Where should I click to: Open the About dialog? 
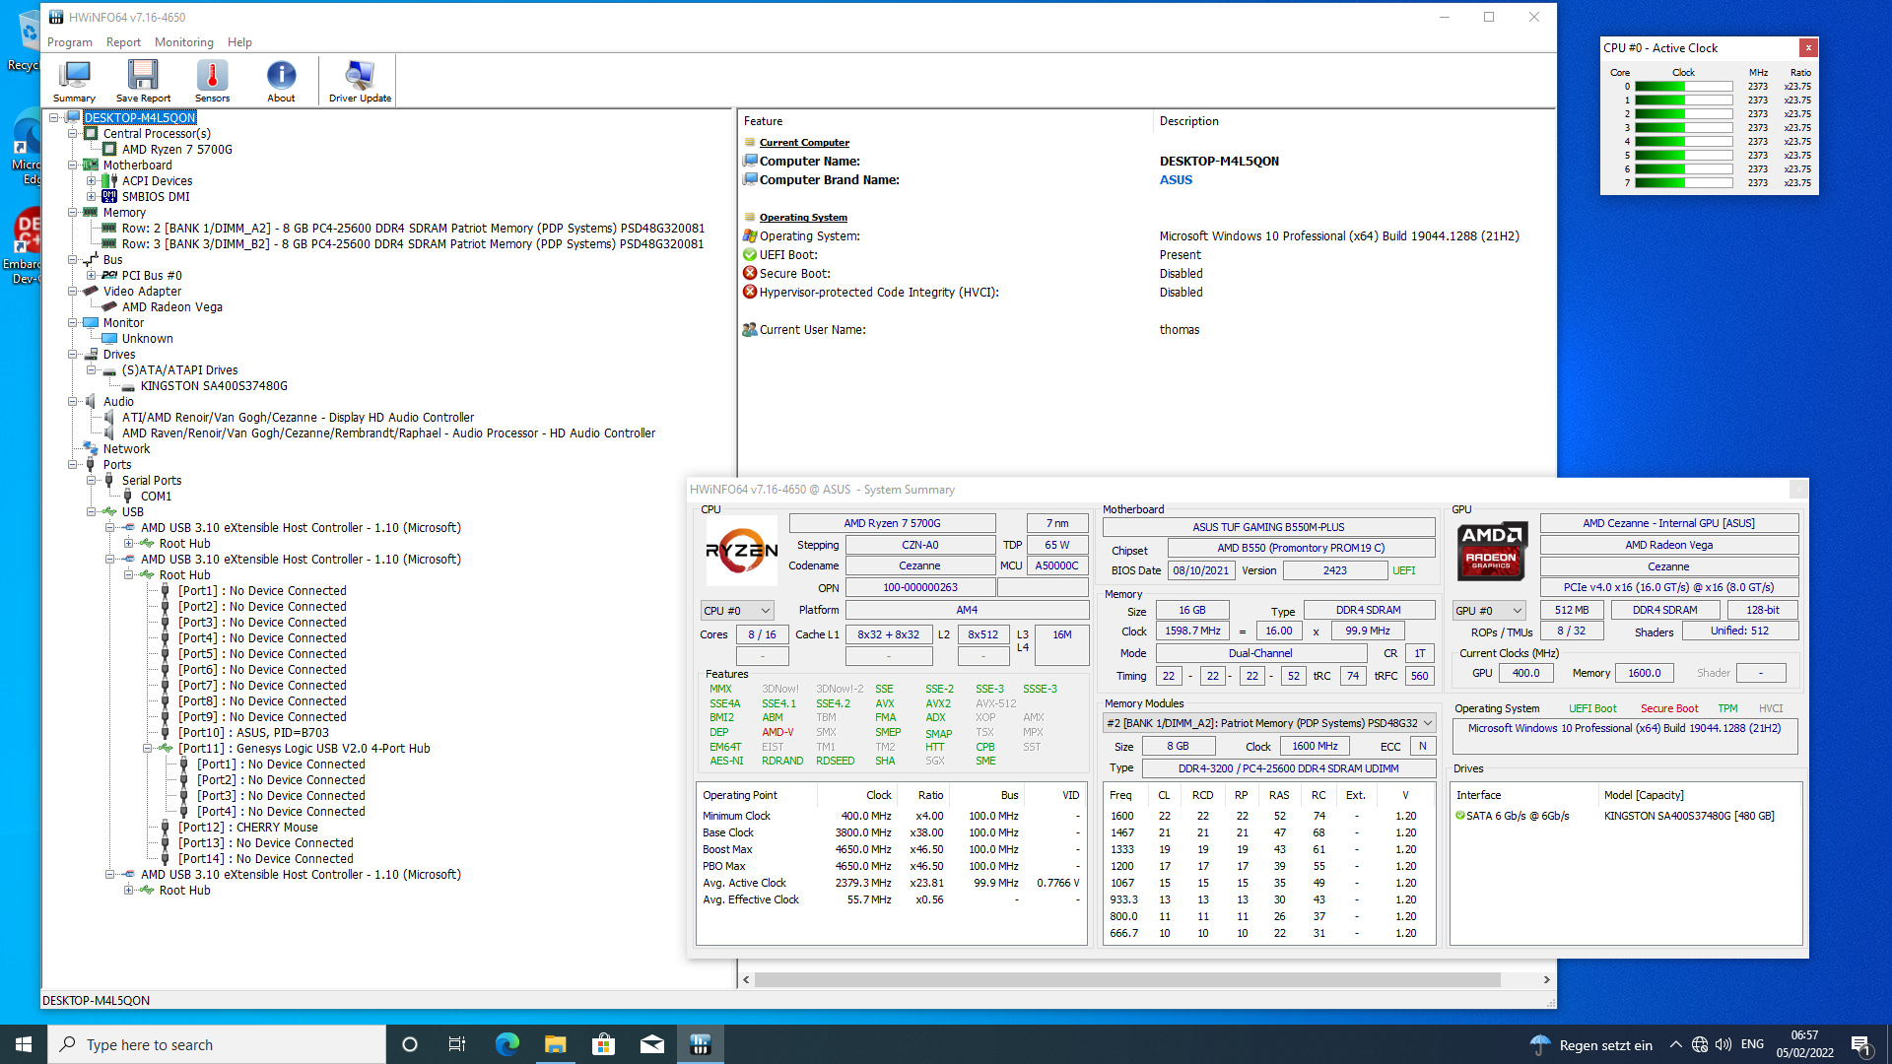pyautogui.click(x=281, y=79)
